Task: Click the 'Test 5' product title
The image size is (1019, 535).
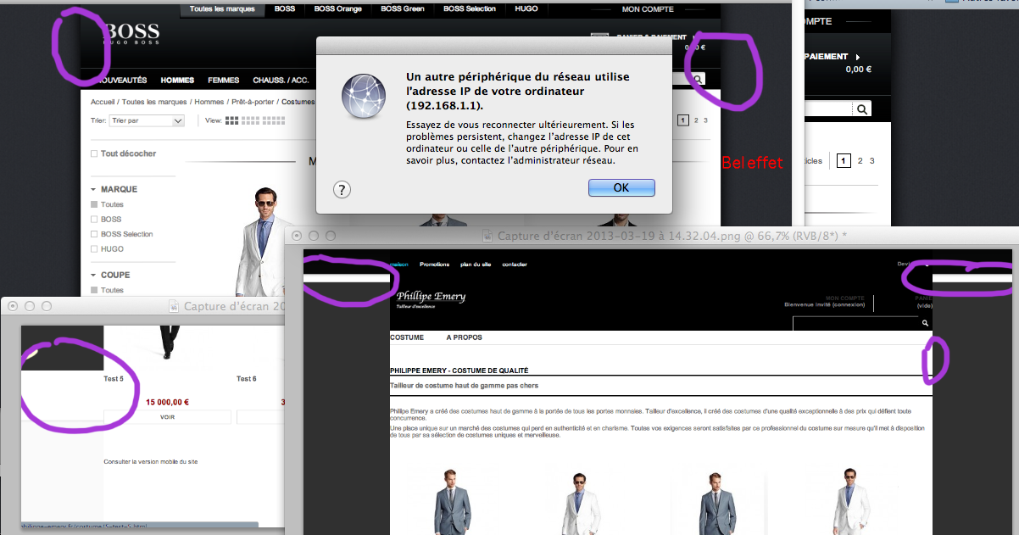Action: 114,379
